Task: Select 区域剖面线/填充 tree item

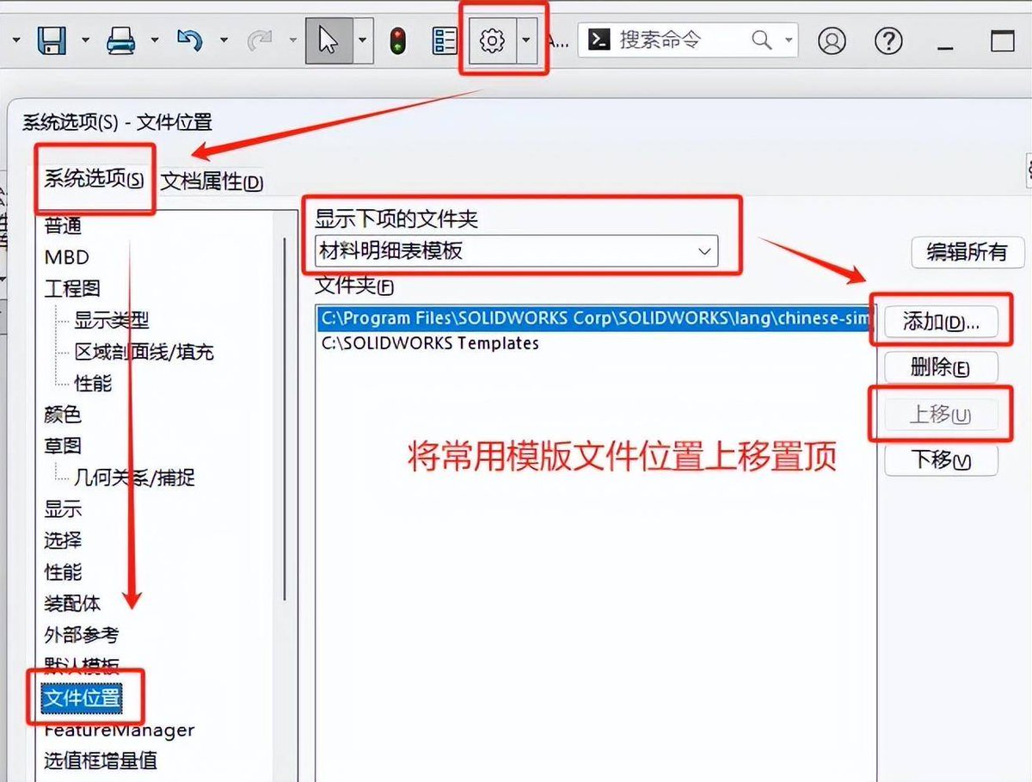Action: [x=144, y=352]
